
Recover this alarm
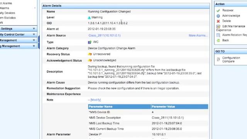(x=228, y=10)
